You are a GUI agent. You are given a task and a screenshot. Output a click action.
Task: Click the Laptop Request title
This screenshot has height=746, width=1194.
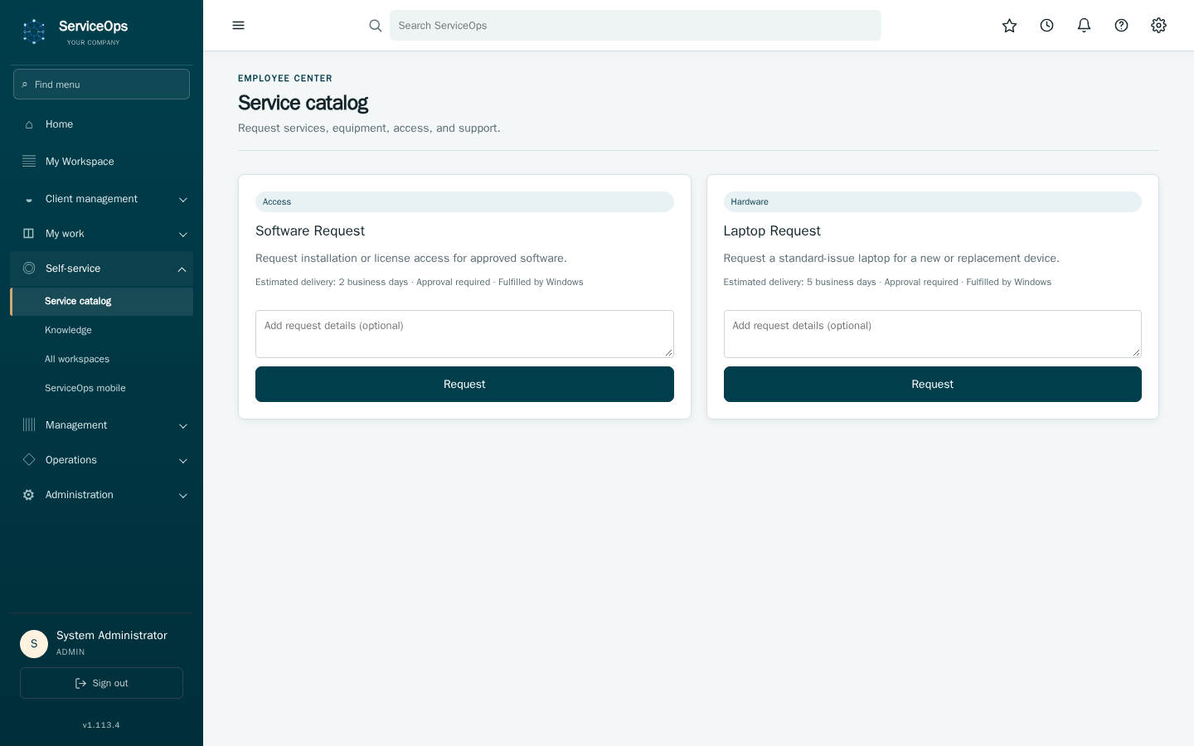[772, 231]
